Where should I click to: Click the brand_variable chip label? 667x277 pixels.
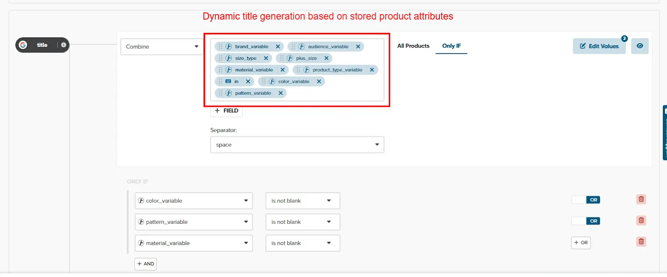click(x=252, y=47)
